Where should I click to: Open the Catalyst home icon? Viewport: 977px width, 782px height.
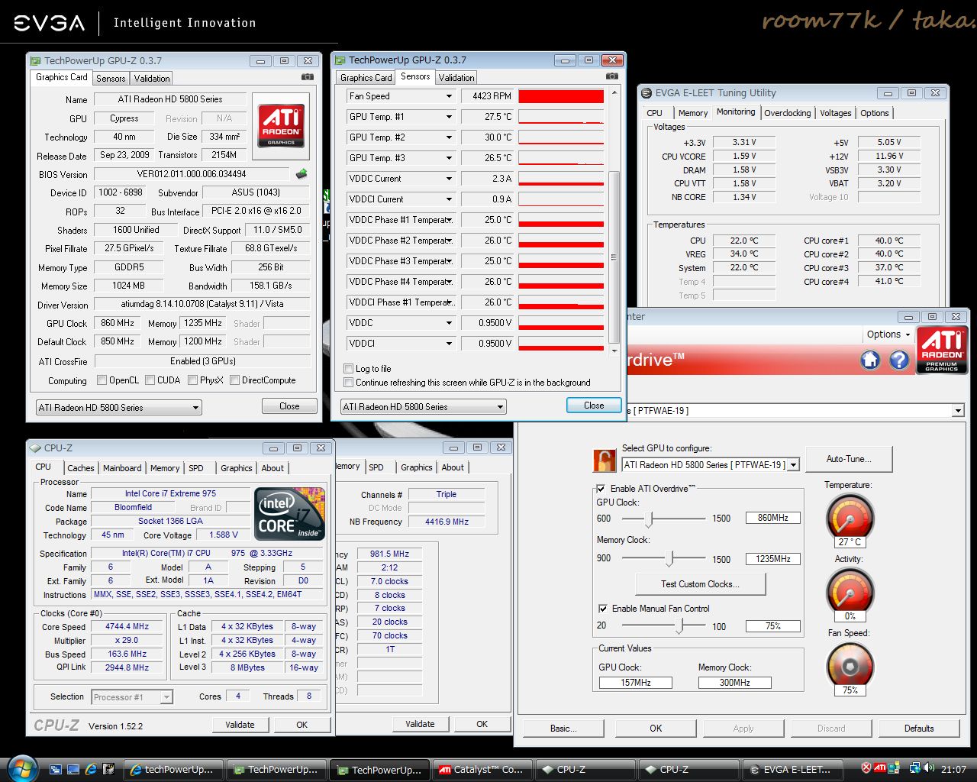870,360
